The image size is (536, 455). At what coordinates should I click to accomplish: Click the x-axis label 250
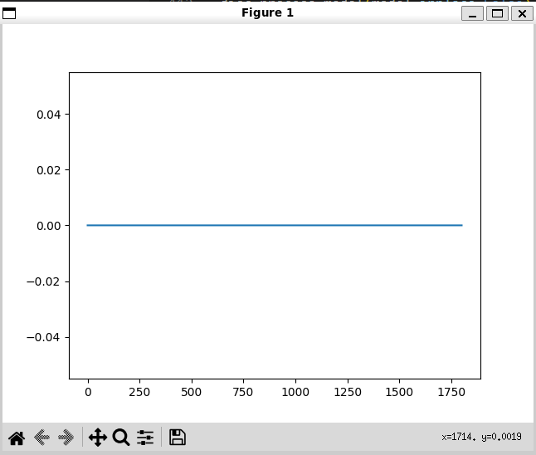[139, 392]
